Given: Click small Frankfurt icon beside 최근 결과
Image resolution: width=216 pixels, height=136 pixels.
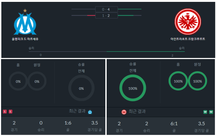Looking at the screenshot, I should click(124, 112).
